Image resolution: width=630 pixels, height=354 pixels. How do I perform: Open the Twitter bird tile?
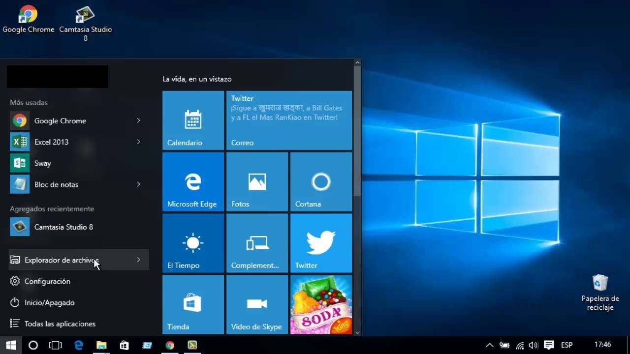coord(321,243)
